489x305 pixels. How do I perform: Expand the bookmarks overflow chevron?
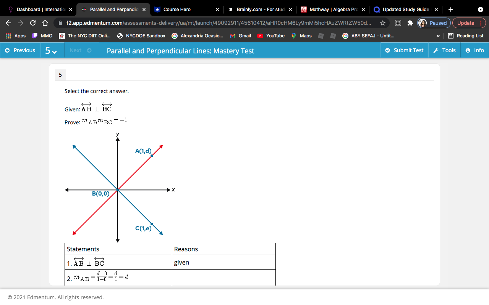click(438, 35)
